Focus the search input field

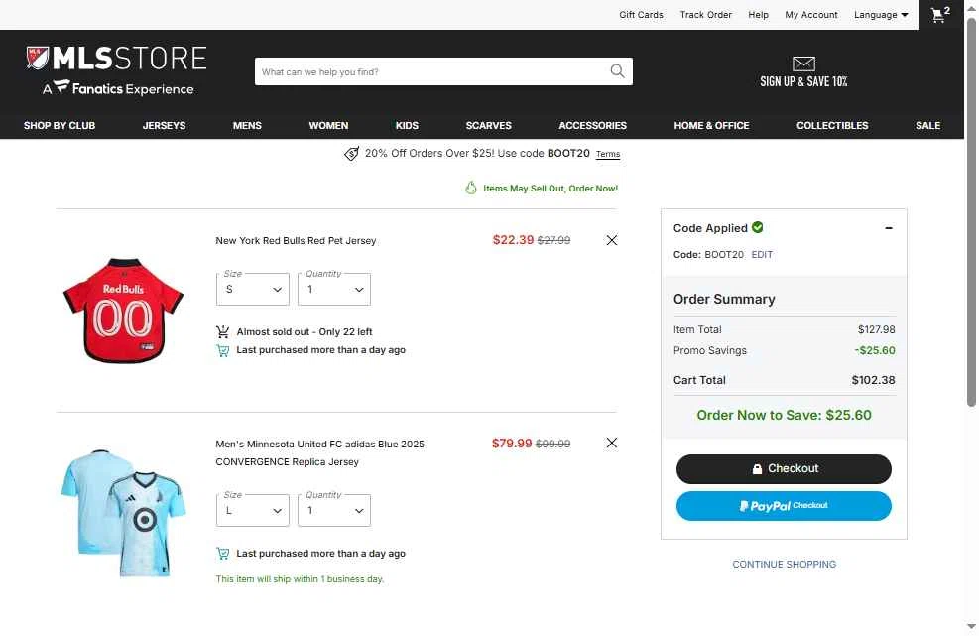click(430, 71)
